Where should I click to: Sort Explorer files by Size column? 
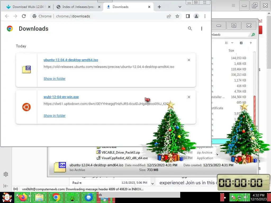(x=231, y=50)
